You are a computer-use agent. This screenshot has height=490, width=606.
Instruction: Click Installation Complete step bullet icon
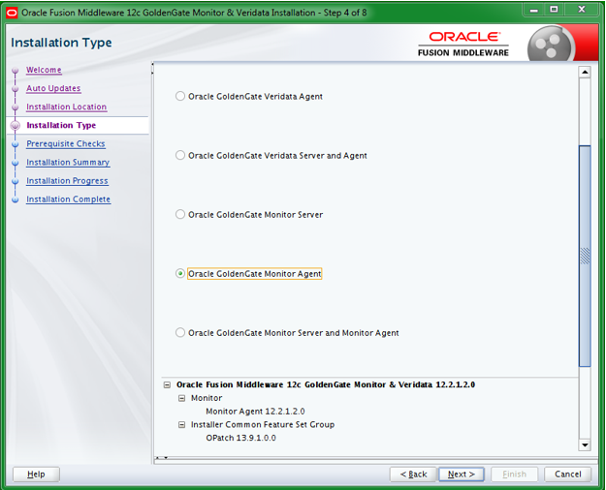coord(16,200)
